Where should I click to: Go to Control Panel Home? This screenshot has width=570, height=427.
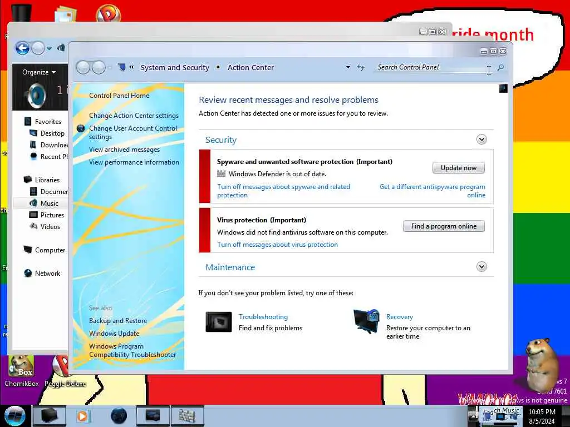coord(119,96)
